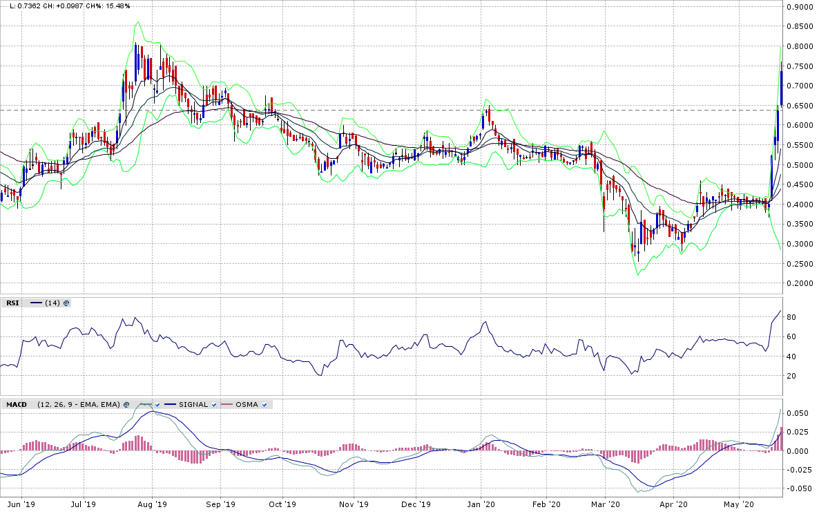
Task: Click the MACD panel label
Action: 16,405
